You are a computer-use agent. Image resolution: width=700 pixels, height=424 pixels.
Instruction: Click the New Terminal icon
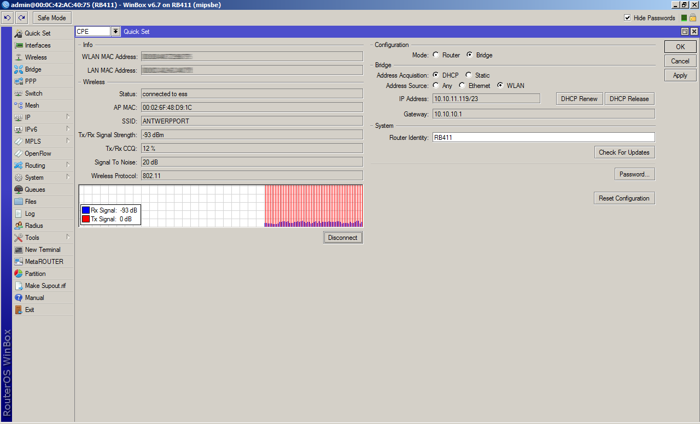tap(19, 250)
